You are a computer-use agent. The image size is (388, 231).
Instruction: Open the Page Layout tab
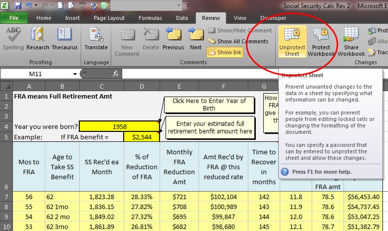109,18
